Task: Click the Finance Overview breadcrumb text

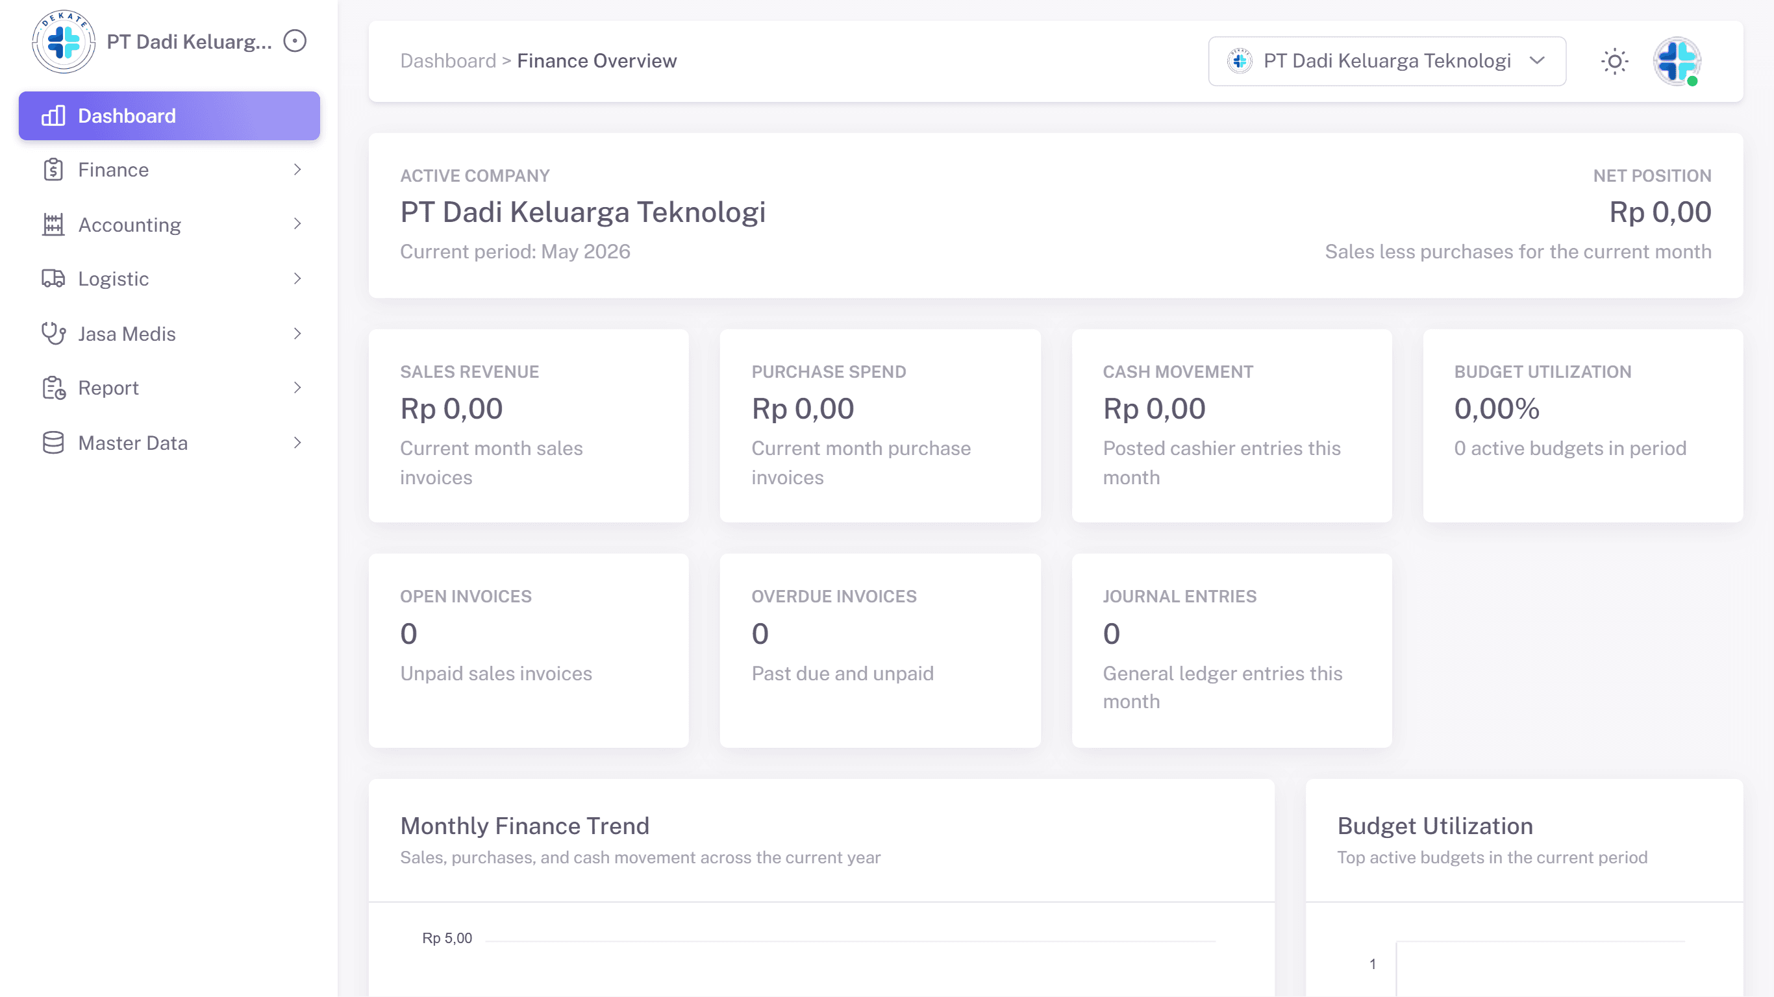Action: 596,61
